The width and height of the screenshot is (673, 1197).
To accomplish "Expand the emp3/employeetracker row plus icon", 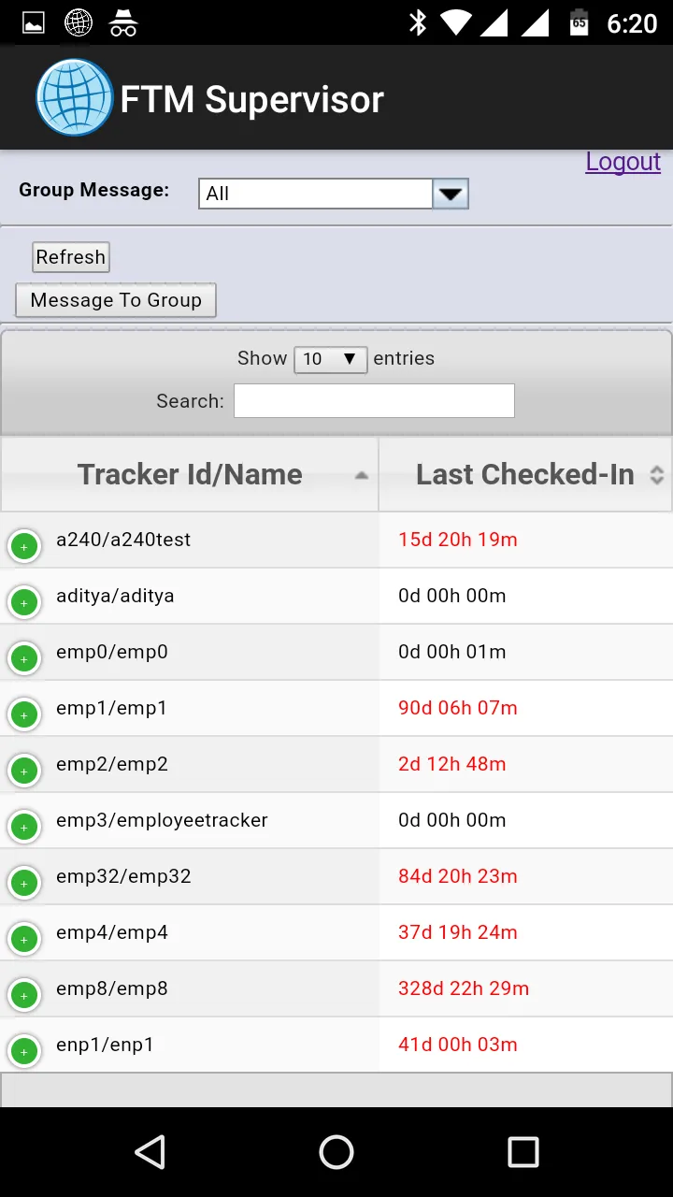I will pyautogui.click(x=24, y=827).
